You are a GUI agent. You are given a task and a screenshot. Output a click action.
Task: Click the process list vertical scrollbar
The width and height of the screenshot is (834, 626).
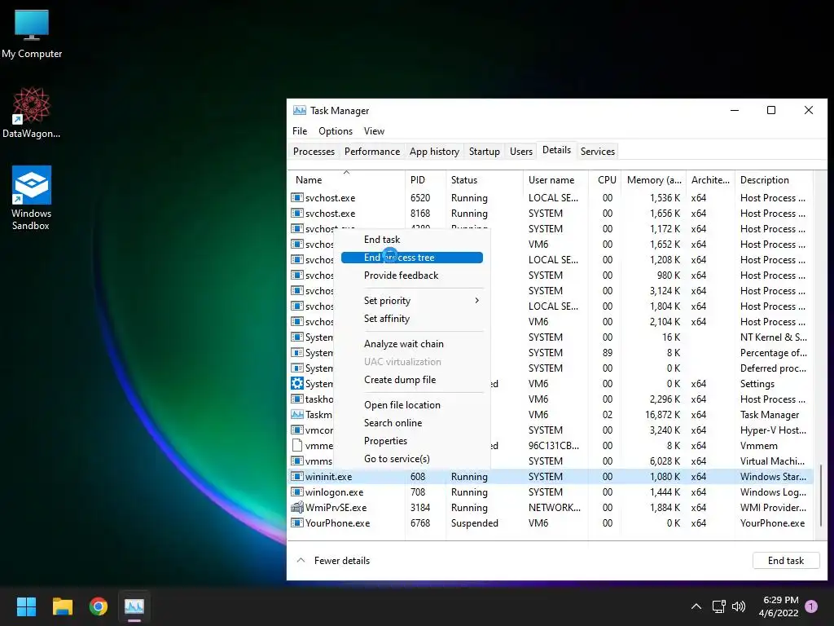[821, 495]
